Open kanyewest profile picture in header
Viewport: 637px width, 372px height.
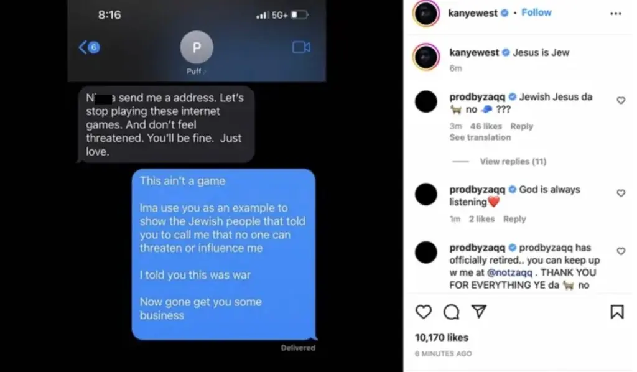pos(425,14)
